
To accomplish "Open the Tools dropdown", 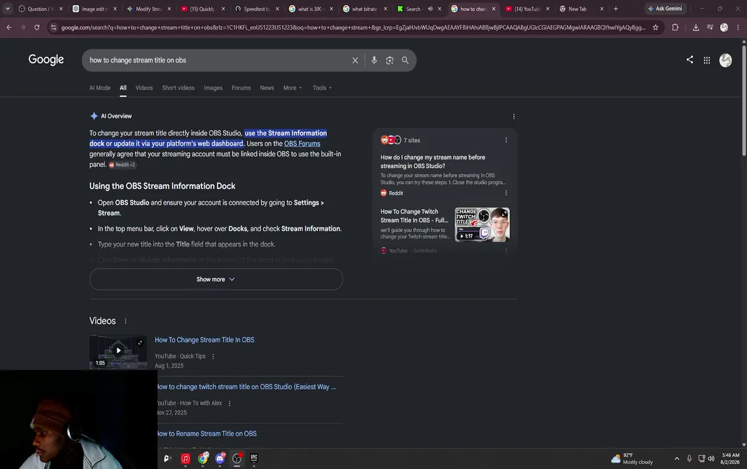I will (322, 87).
